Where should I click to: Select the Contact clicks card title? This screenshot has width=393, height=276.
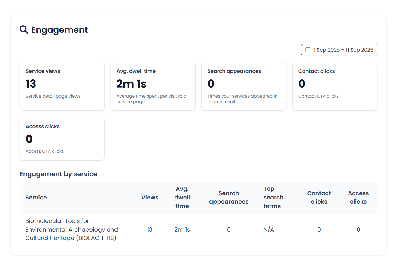[x=317, y=71]
